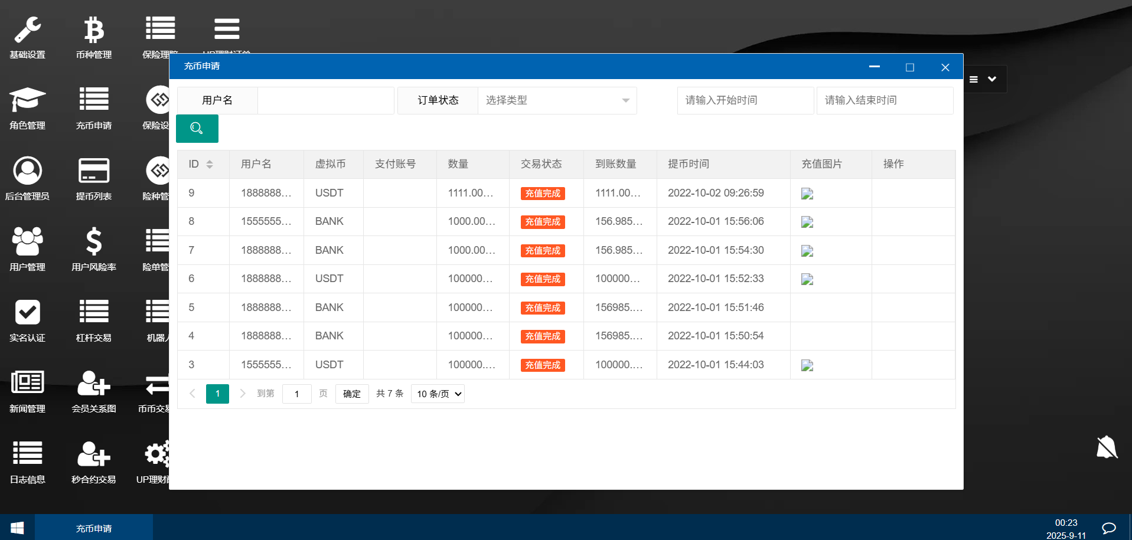The height and width of the screenshot is (540, 1132).
Task: Click the Windows Start button
Action: click(x=17, y=528)
